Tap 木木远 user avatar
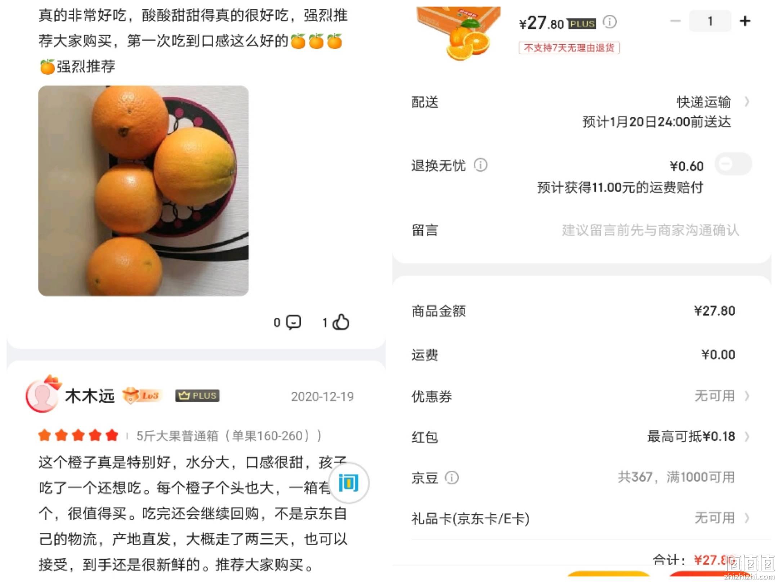Screen dimensions: 778x583 42,395
